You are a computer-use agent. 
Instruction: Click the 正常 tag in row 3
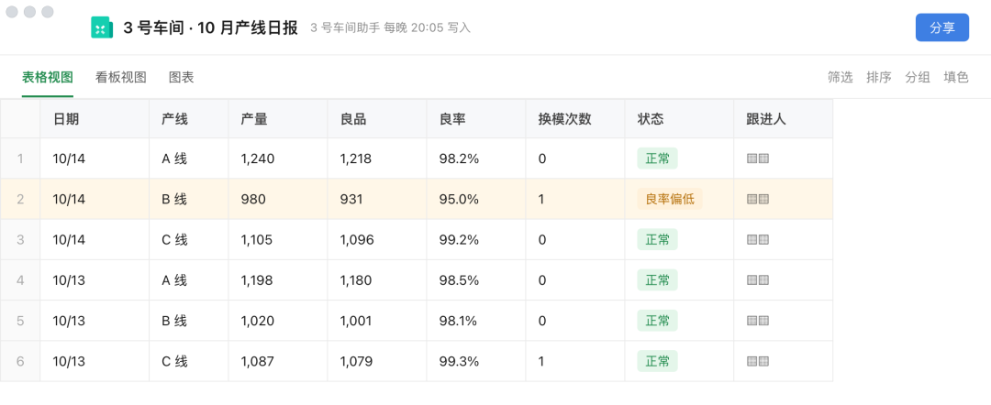657,240
